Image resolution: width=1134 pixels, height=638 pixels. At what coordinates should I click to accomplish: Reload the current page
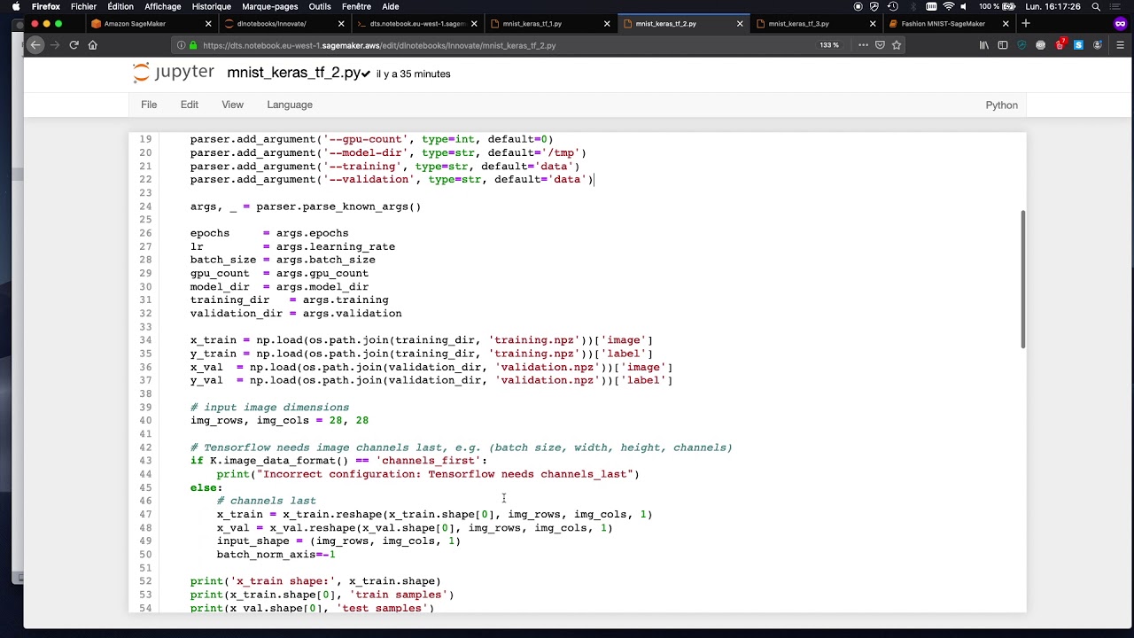coord(74,45)
